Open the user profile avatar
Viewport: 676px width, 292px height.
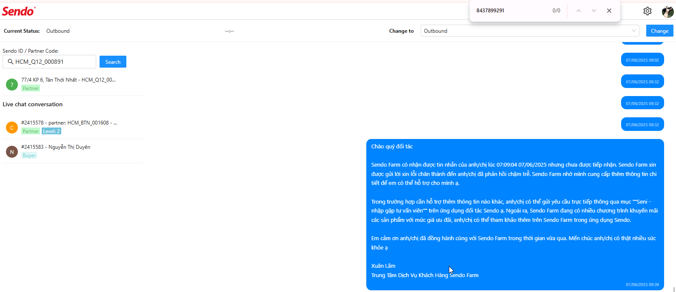click(667, 11)
